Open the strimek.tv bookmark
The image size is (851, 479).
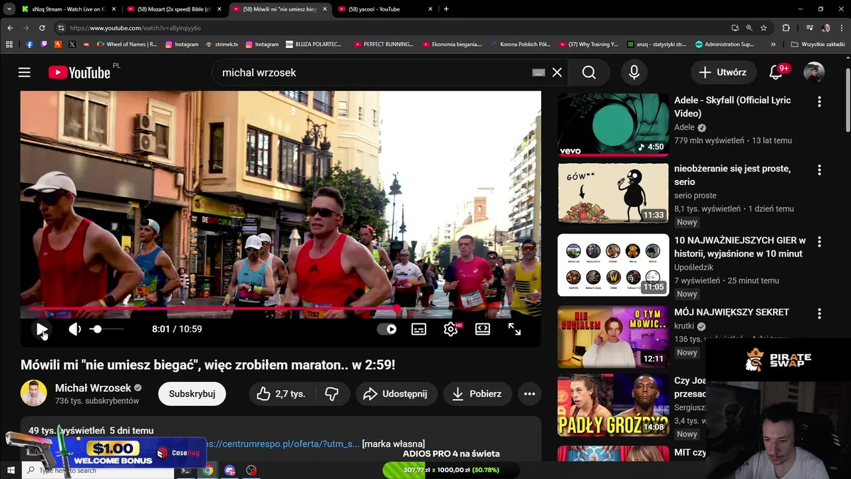point(223,45)
